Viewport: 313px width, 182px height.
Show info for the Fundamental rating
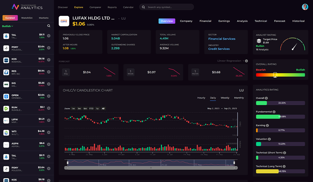[x=274, y=112]
